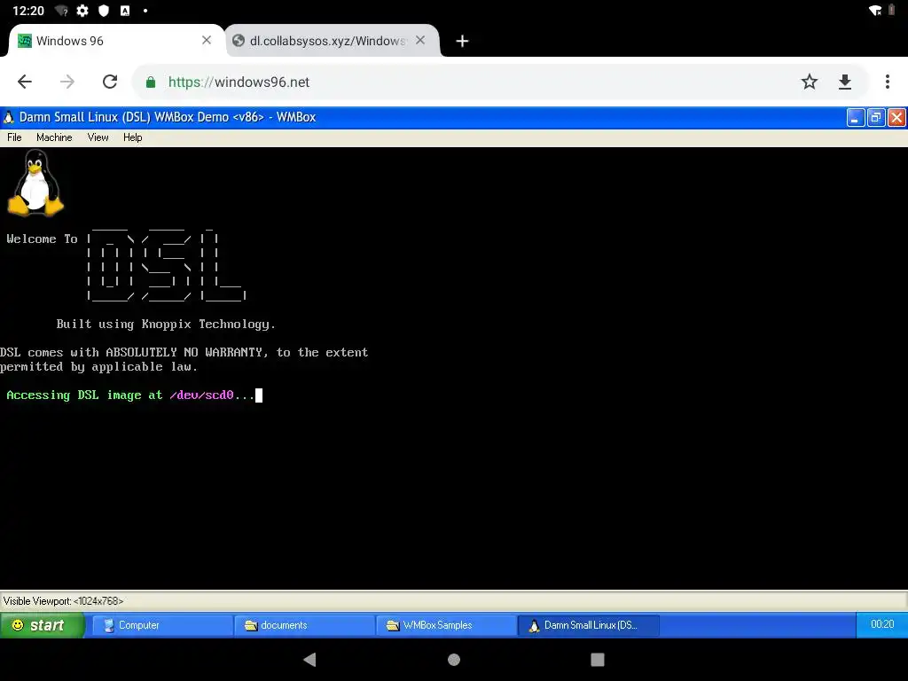Open the View menu in WMBox
Screen dimensions: 908x681
[x=98, y=137]
